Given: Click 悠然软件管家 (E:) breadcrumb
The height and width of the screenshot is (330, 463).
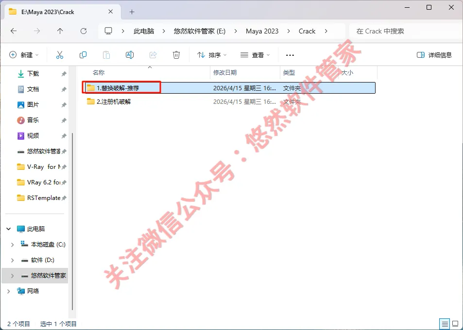Looking at the screenshot, I should point(200,31).
